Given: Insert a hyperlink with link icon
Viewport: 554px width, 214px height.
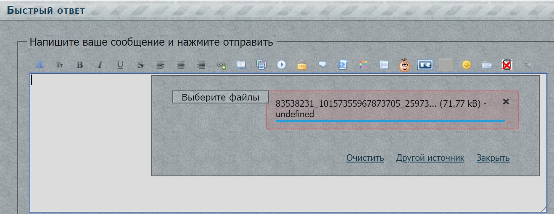Looking at the screenshot, I should coord(222,65).
